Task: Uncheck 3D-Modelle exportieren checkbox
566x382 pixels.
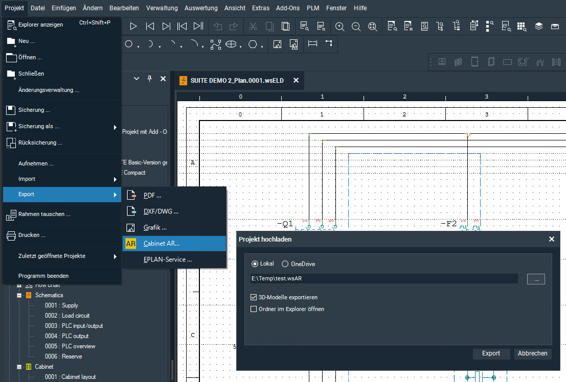Action: (254, 297)
